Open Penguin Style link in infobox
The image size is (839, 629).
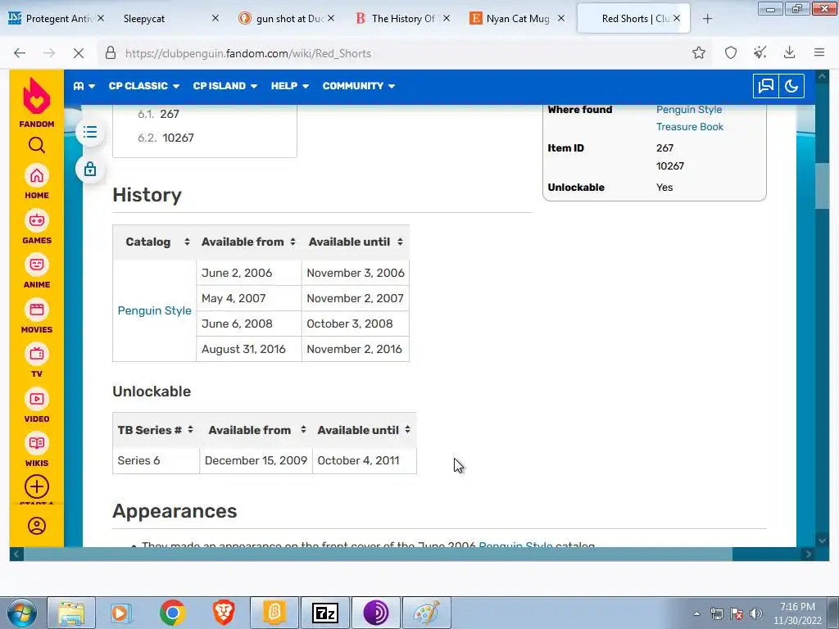[688, 110]
